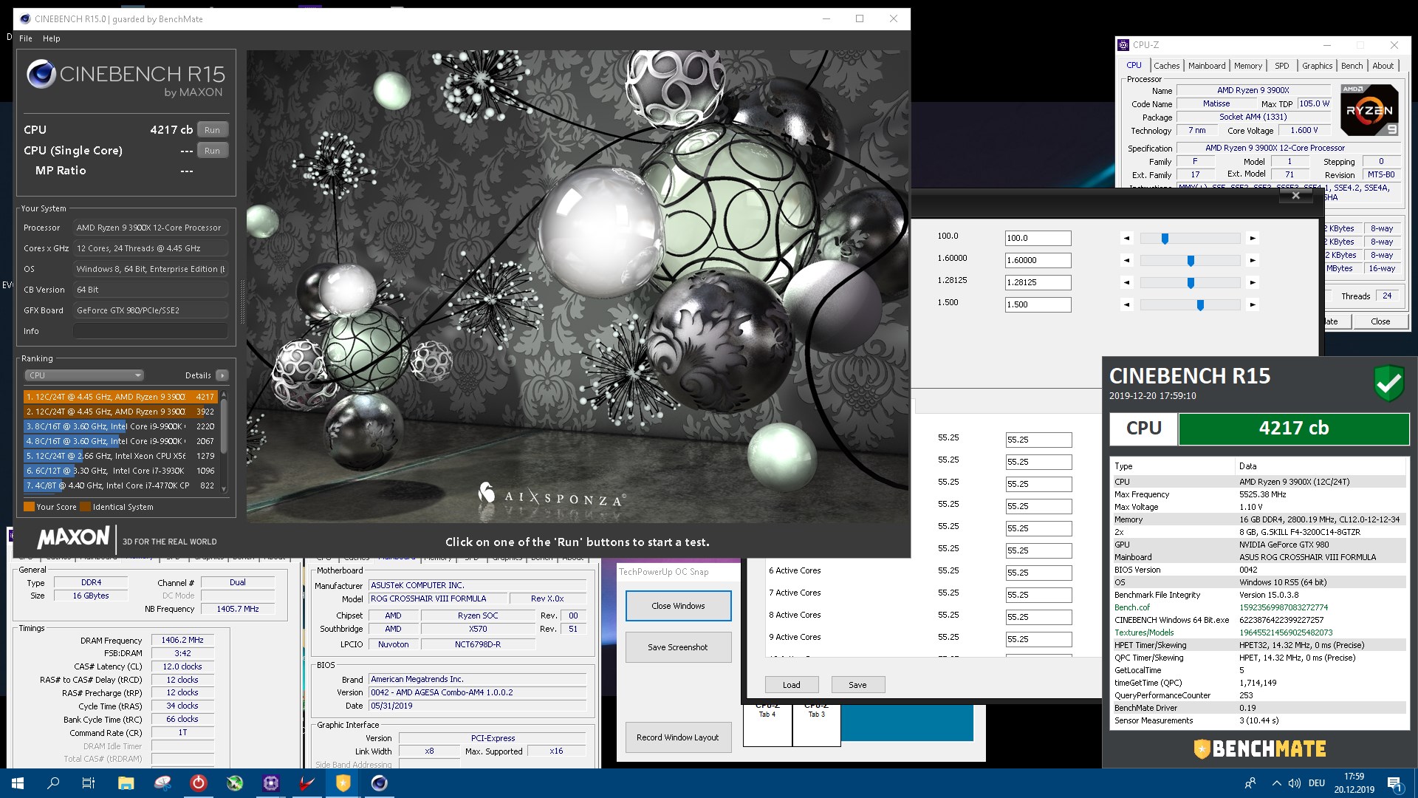Click the 6 Active Cores ratio field
This screenshot has height=798, width=1418.
pyautogui.click(x=1038, y=573)
